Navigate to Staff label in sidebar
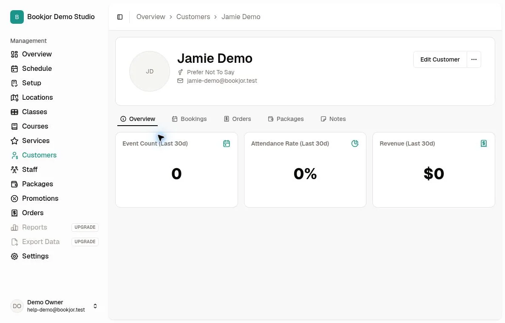This screenshot has height=323, width=505. (30, 169)
